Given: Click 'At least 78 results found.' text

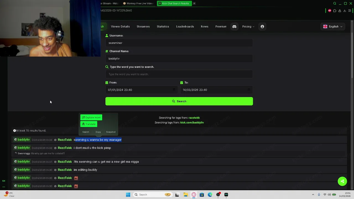Looking at the screenshot, I should 31,130.
